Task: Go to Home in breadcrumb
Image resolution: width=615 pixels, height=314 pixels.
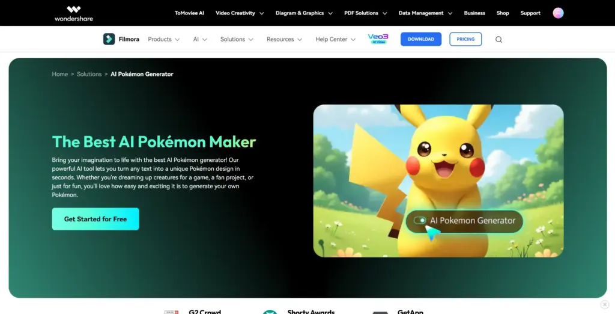Action: pos(59,74)
